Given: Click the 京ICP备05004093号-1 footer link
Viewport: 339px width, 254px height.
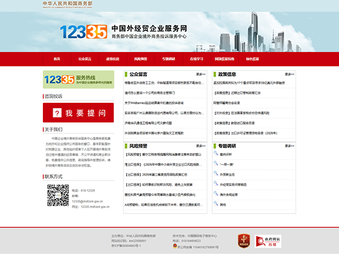Looking at the screenshot, I should coord(126,246).
